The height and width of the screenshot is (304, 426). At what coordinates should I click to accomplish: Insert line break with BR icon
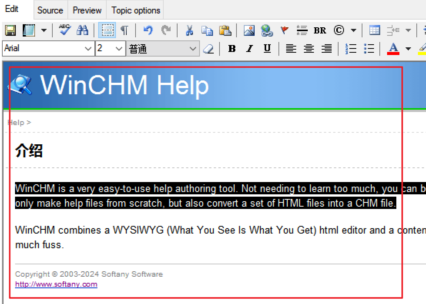point(320,30)
